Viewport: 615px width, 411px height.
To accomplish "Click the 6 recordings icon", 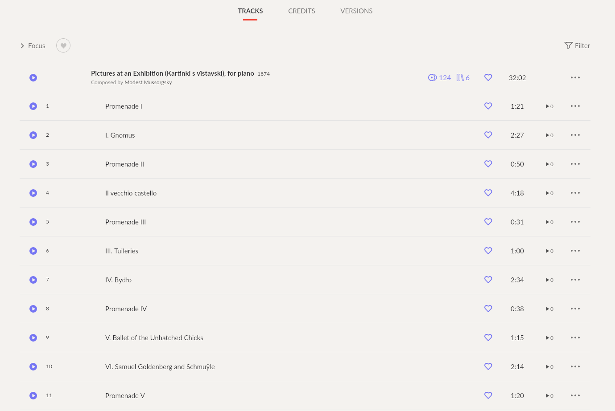I will pyautogui.click(x=462, y=77).
